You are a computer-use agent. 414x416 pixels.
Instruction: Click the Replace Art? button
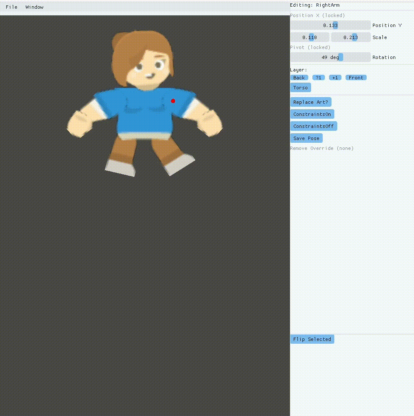[311, 102]
